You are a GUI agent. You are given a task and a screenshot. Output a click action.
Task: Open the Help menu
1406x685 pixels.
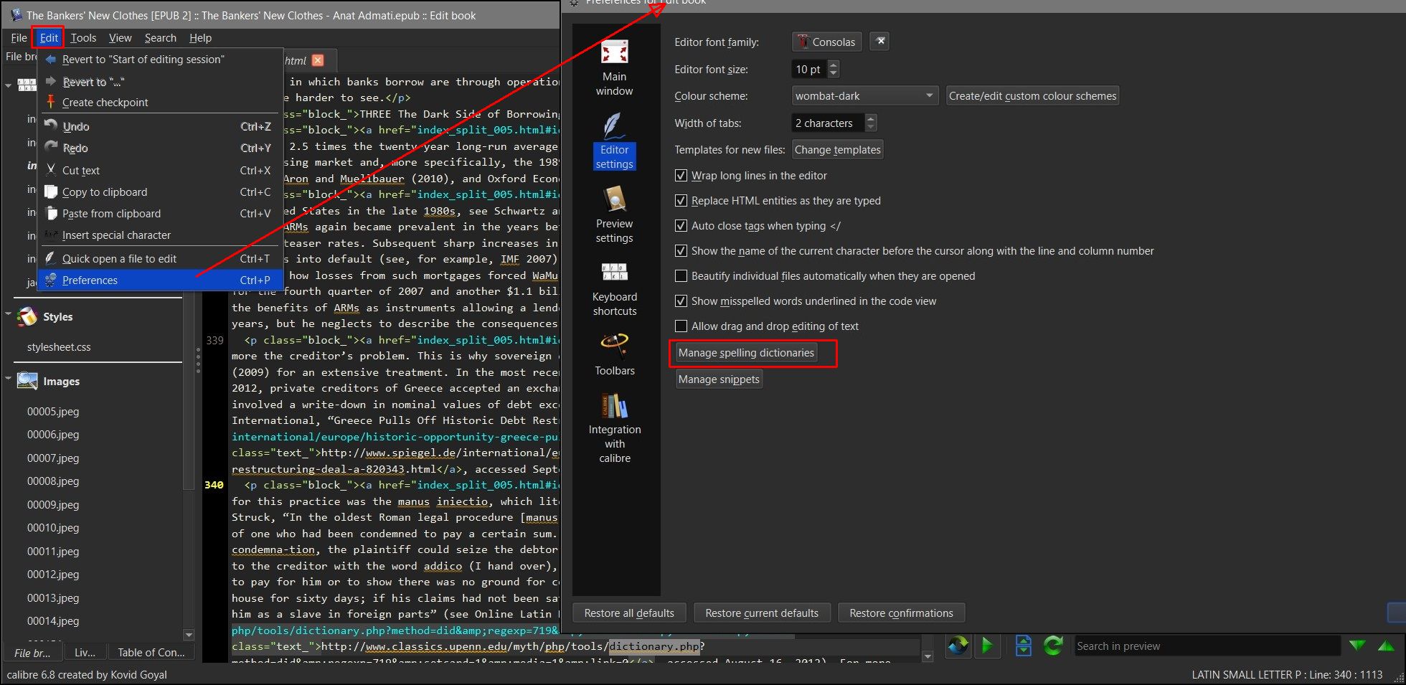(200, 38)
